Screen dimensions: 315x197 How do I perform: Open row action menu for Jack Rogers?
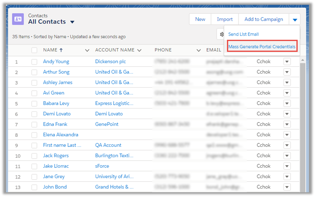(x=287, y=155)
